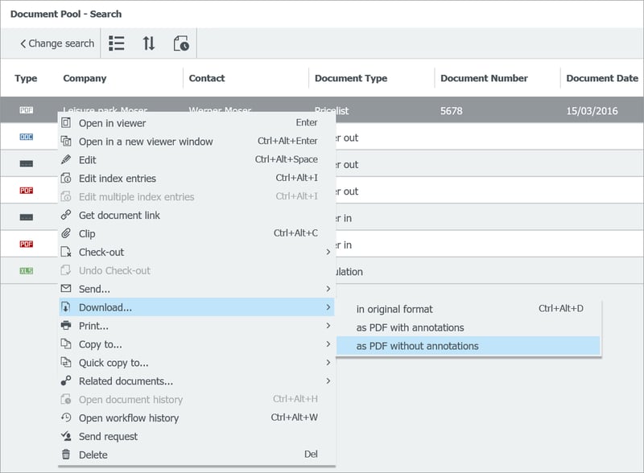The height and width of the screenshot is (473, 644).
Task: Expand the Copy to submenu arrow
Action: 328,344
